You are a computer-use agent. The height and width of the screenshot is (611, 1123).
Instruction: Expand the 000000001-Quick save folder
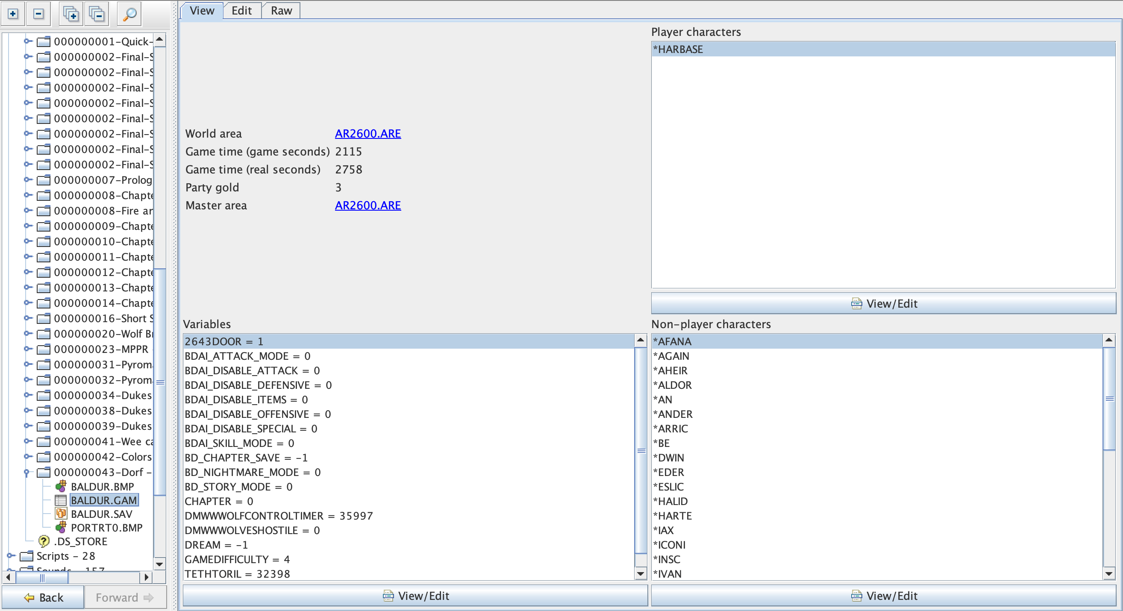28,41
